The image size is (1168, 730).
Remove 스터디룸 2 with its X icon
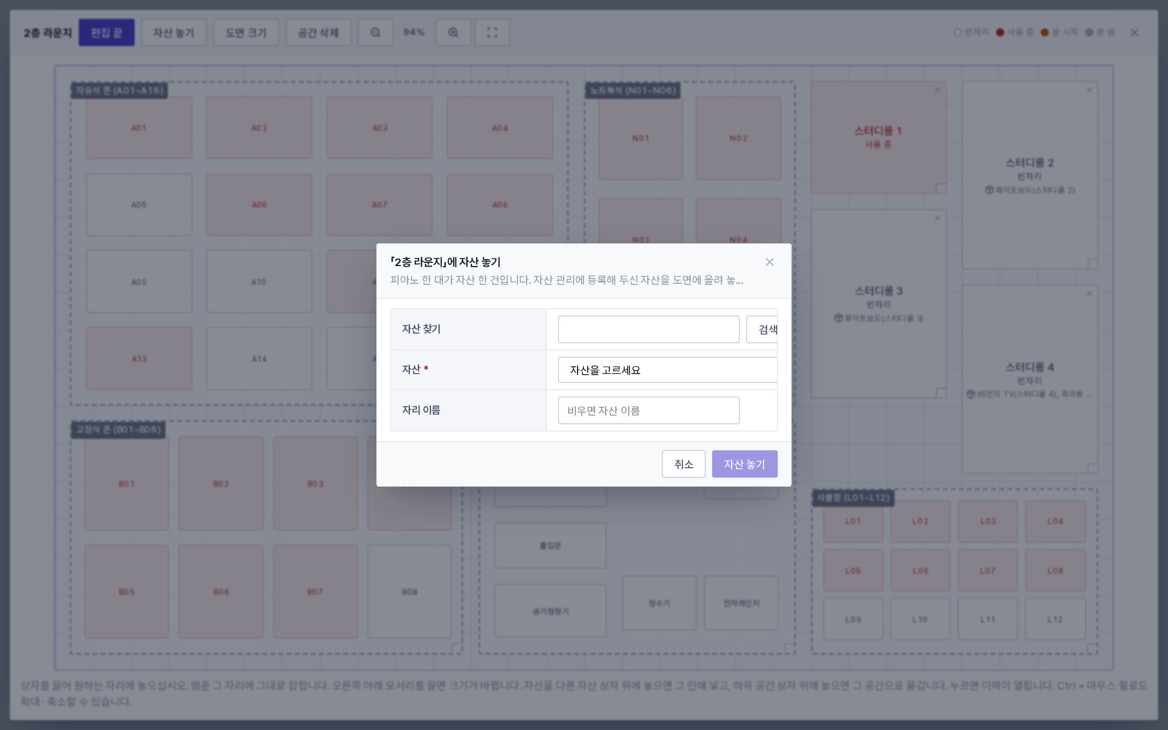(1089, 90)
